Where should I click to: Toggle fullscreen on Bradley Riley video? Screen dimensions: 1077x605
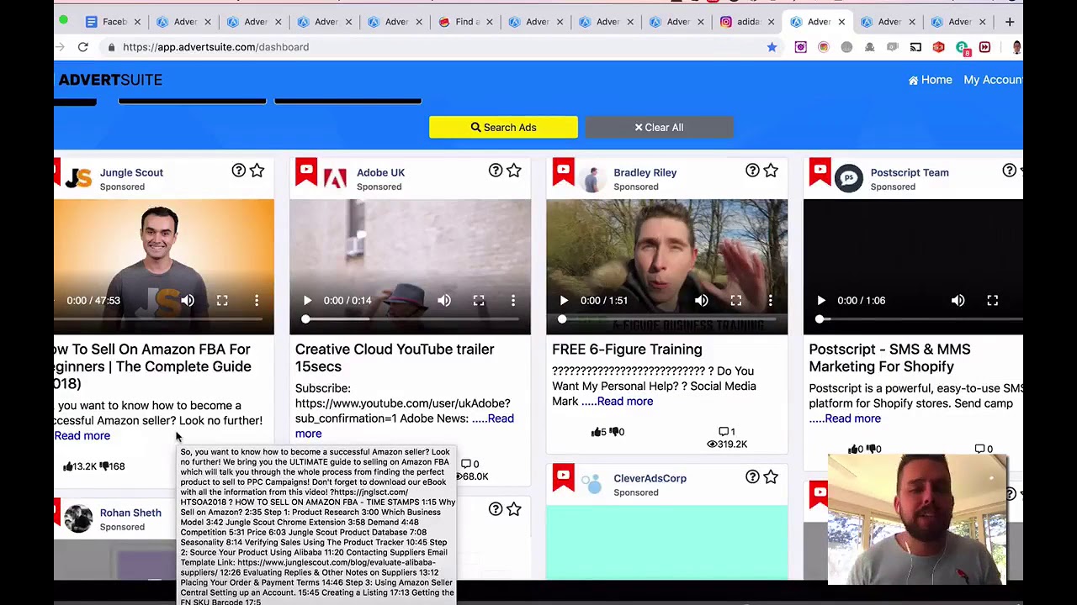tap(735, 300)
